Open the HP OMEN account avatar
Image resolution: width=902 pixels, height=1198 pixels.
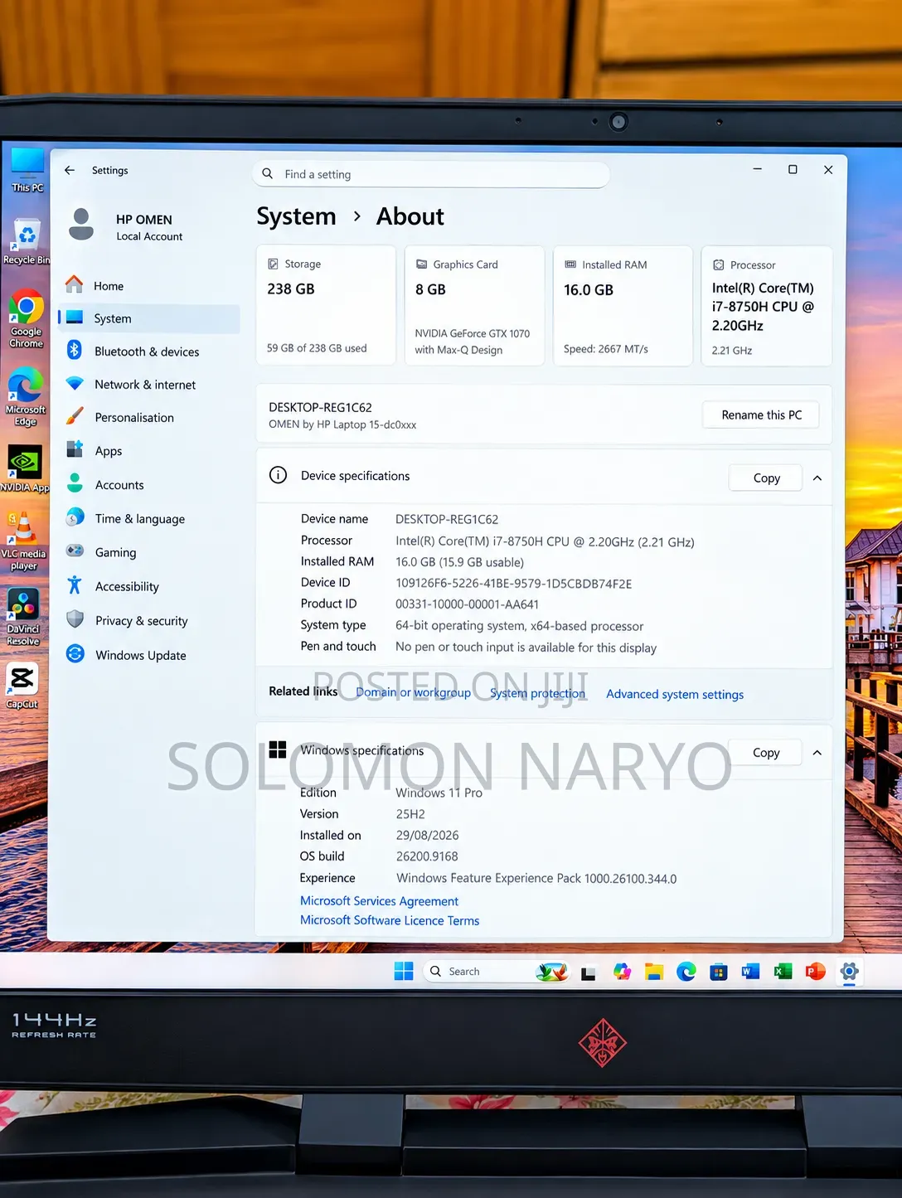[x=81, y=225]
